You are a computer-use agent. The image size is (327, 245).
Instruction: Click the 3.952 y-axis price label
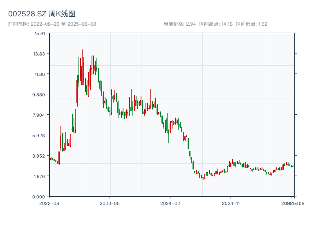tap(40, 156)
